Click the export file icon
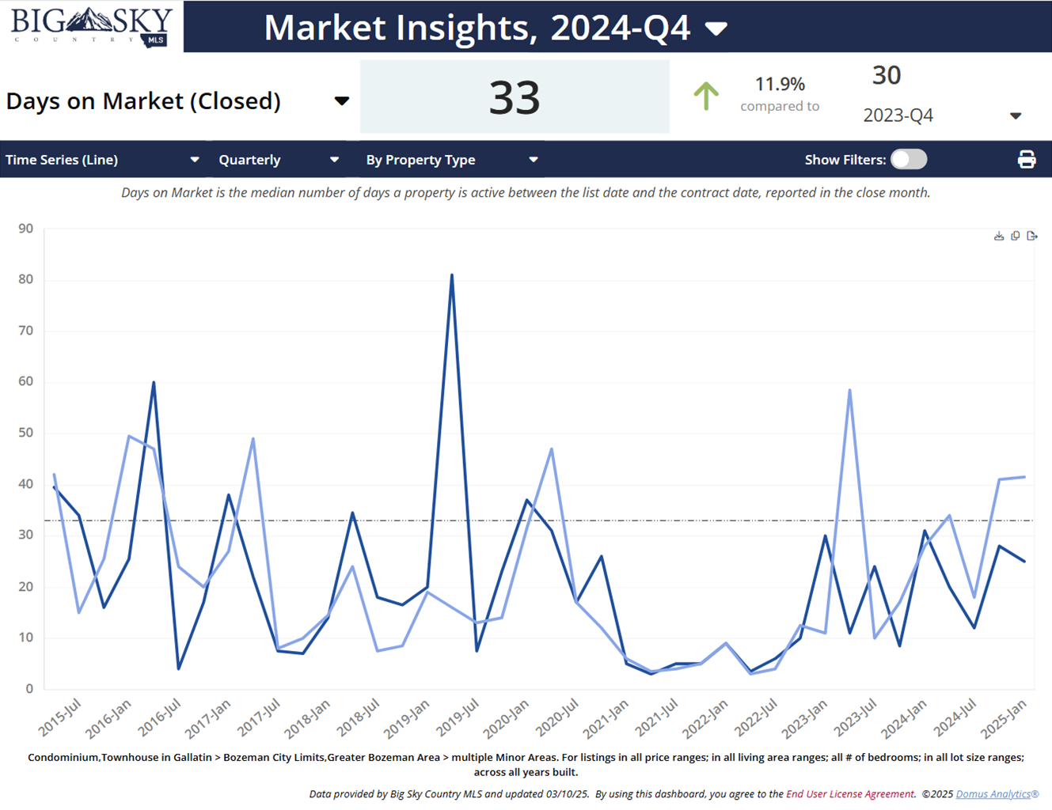Viewport: 1052px width, 810px height. point(1032,236)
